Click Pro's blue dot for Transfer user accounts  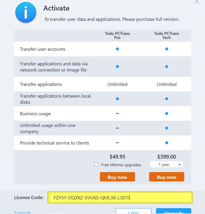(x=117, y=49)
